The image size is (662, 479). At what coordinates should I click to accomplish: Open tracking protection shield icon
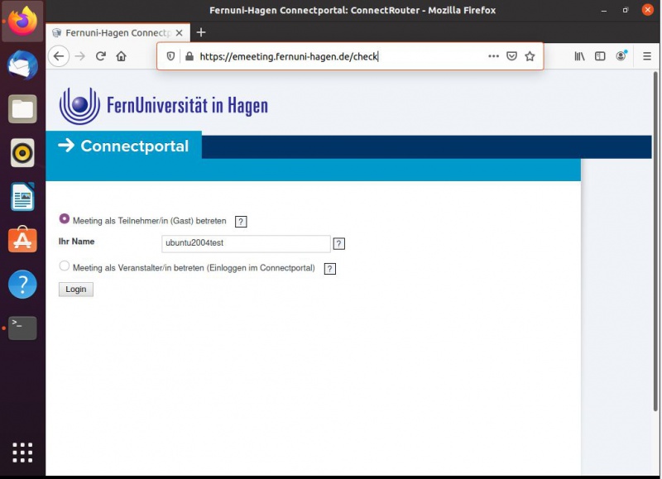tap(170, 56)
